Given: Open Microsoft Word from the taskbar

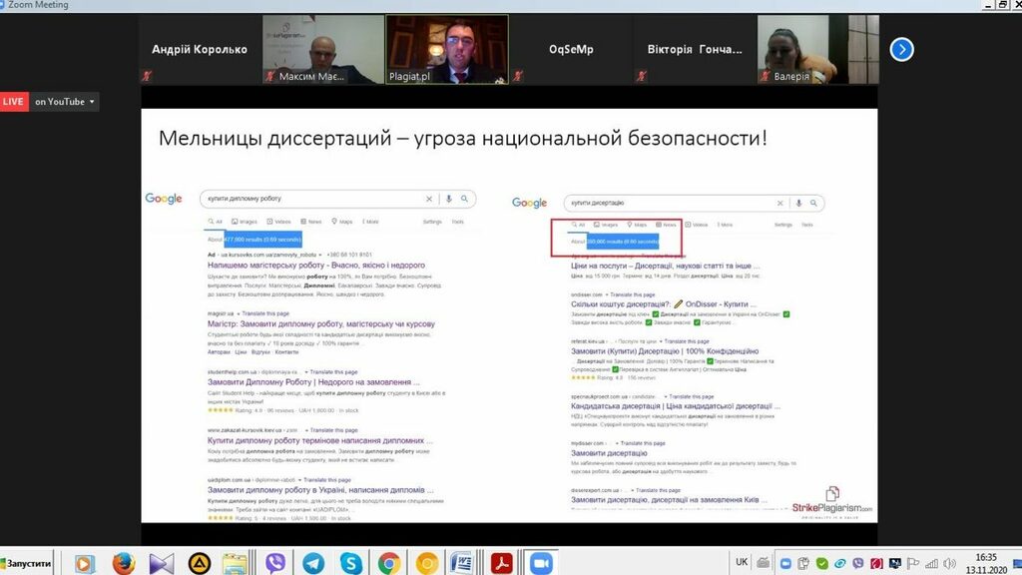Looking at the screenshot, I should click(464, 563).
